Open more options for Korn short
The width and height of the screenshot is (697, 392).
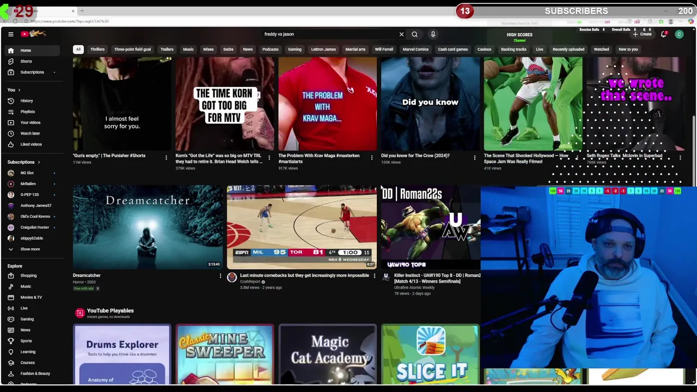(269, 157)
